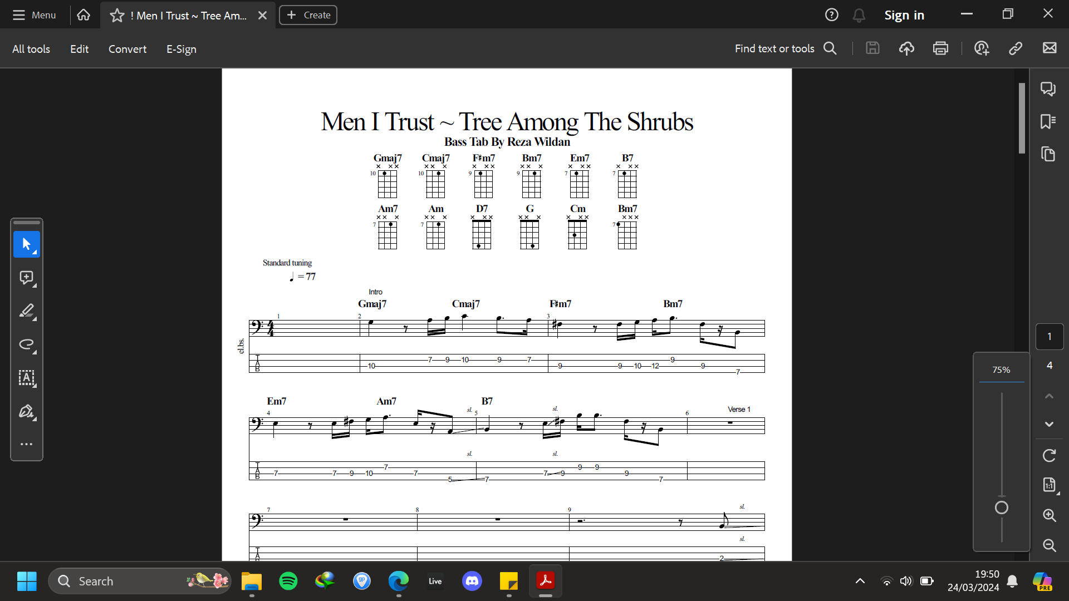Viewport: 1069px width, 601px height.
Task: Show hidden system tray icons
Action: coord(860,581)
